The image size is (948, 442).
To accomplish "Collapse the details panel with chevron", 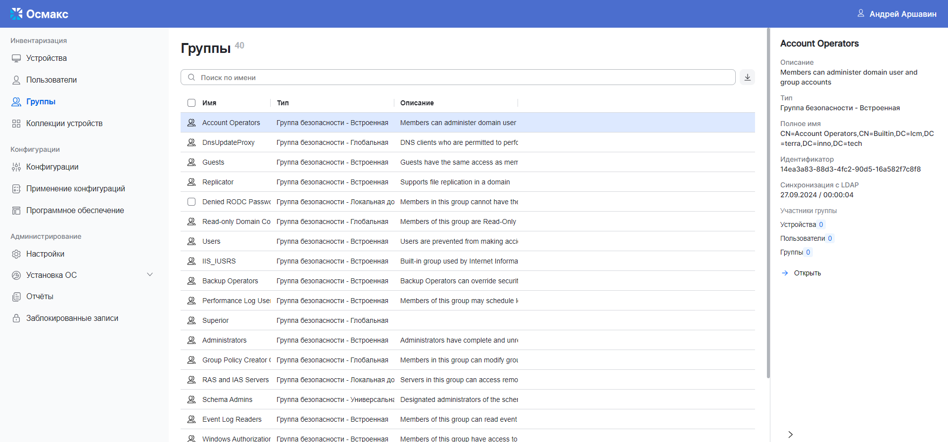I will pyautogui.click(x=790, y=435).
